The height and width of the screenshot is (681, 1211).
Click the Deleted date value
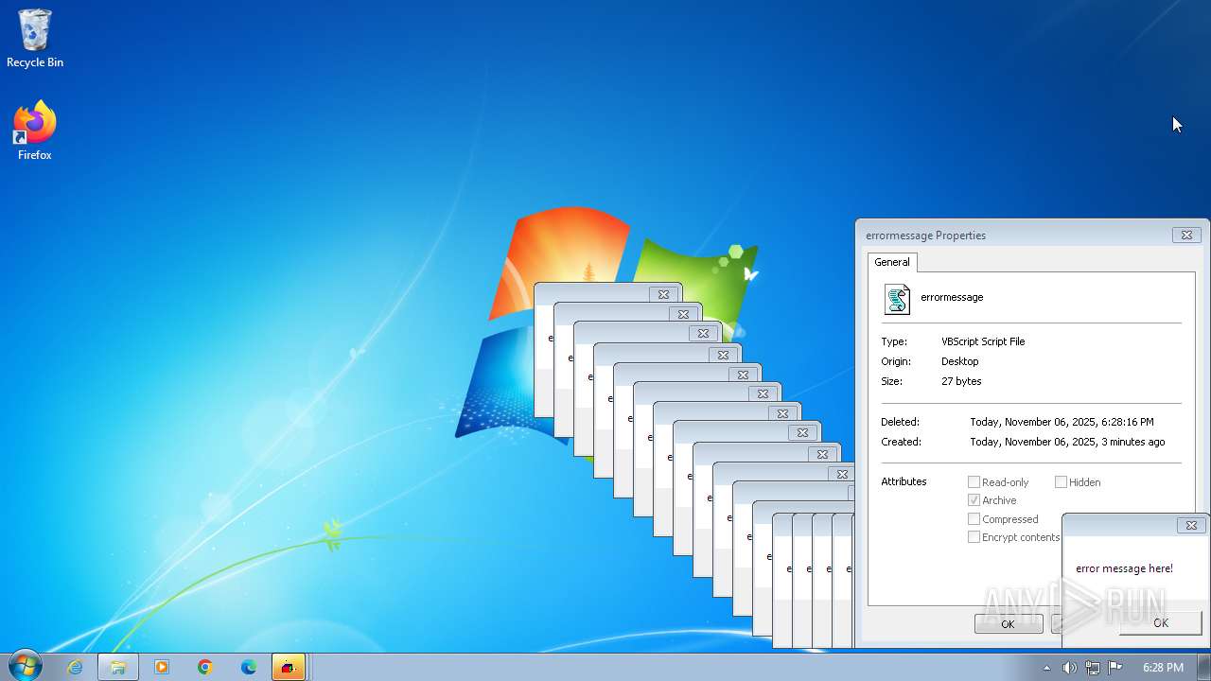coord(1062,422)
